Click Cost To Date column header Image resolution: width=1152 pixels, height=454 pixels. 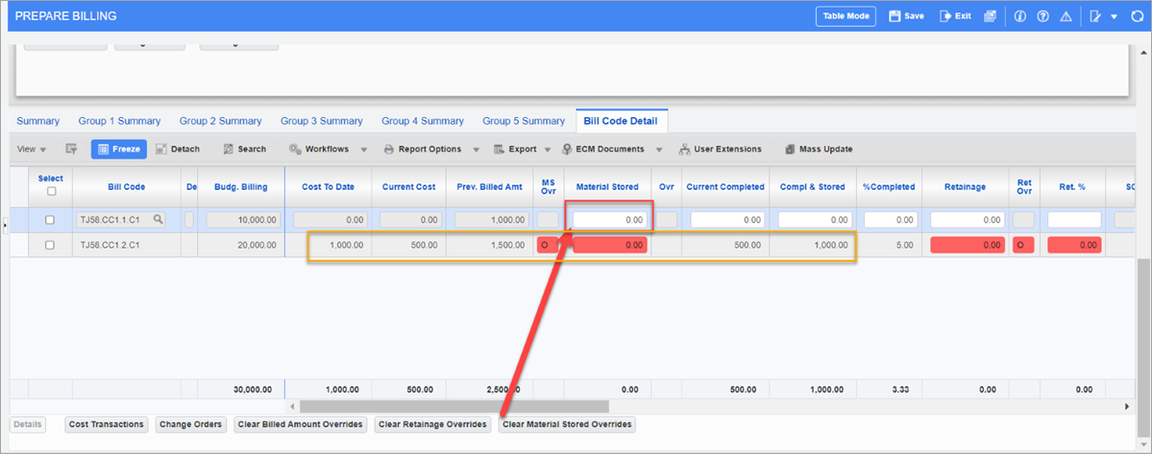point(329,187)
